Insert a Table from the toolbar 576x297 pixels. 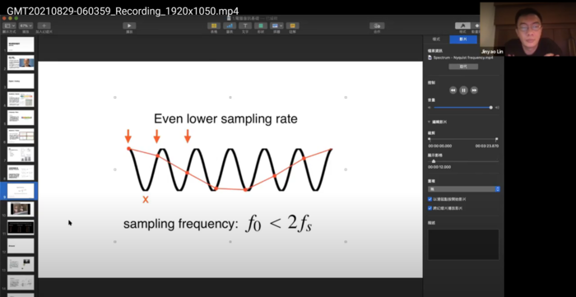(214, 26)
